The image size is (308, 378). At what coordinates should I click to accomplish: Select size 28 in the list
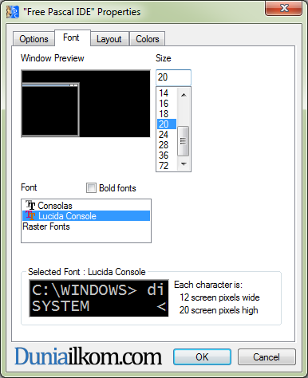[167, 145]
